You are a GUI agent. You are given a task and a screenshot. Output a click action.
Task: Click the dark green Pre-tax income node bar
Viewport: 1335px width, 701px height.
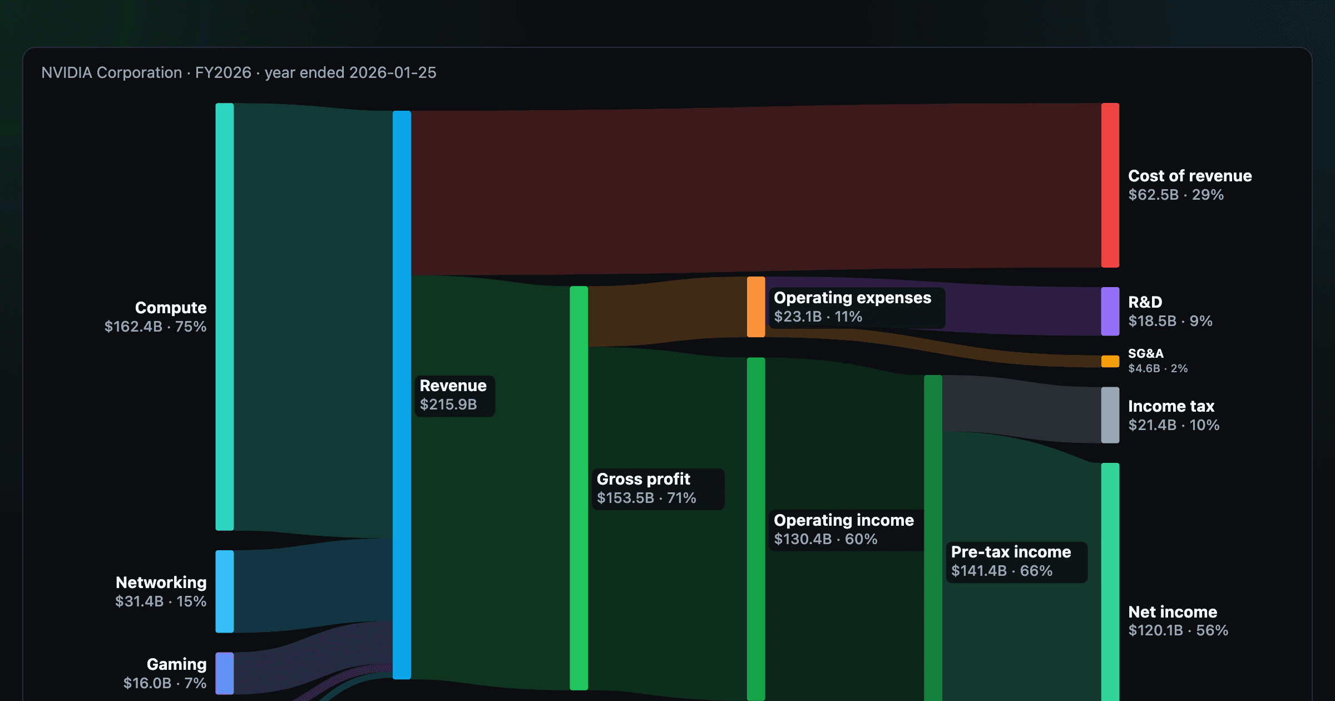[933, 537]
